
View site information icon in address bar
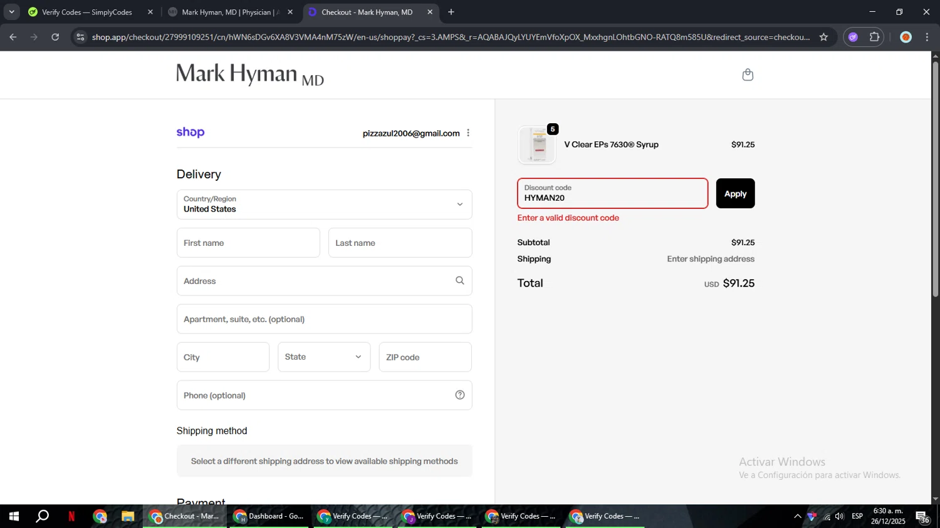click(x=80, y=37)
